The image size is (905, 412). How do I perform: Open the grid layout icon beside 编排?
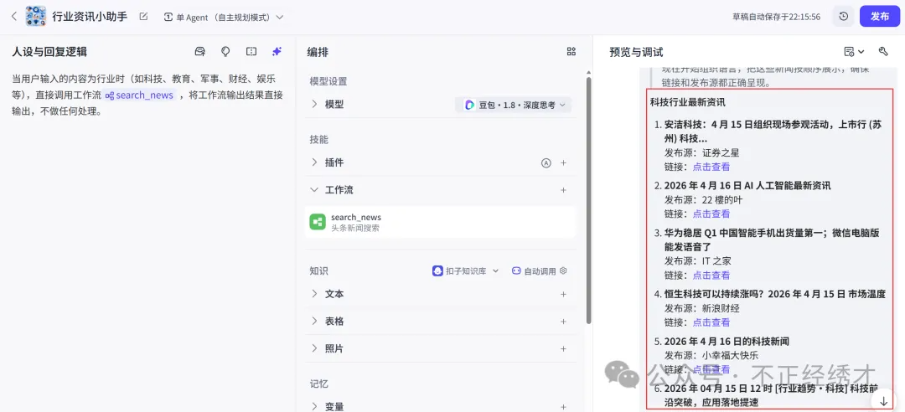click(x=571, y=51)
